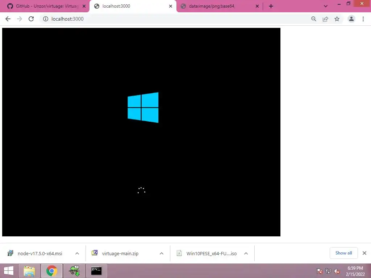This screenshot has height=278, width=371.
Task: Show all downloads
Action: point(343,253)
